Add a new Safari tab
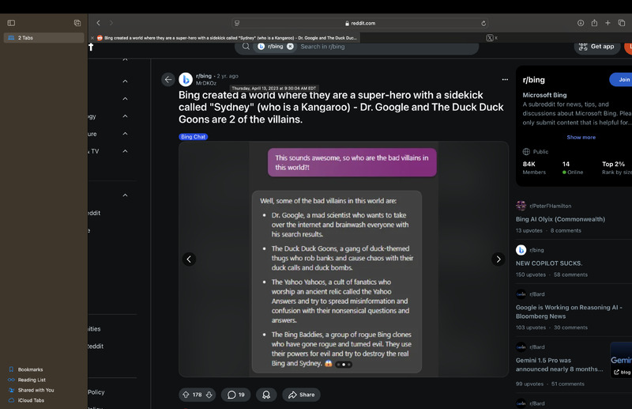632x409 pixels. (x=608, y=23)
